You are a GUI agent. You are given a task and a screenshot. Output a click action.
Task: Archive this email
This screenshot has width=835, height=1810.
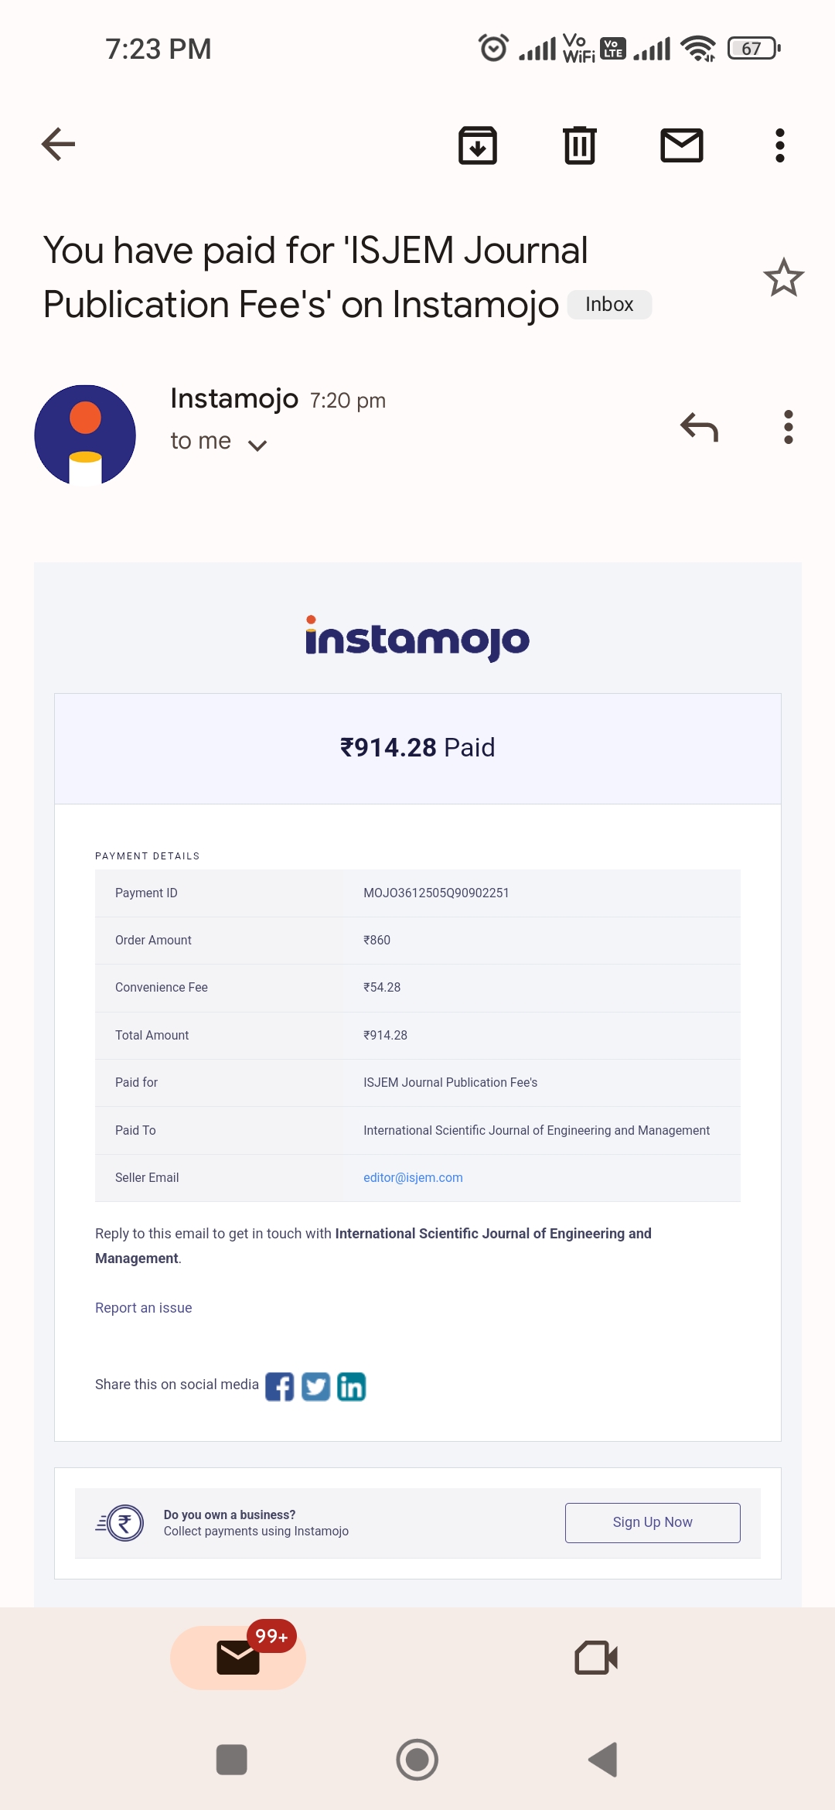[x=478, y=145]
